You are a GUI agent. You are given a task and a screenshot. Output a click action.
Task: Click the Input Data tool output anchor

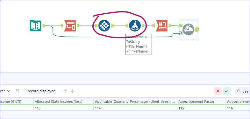tap(44, 25)
